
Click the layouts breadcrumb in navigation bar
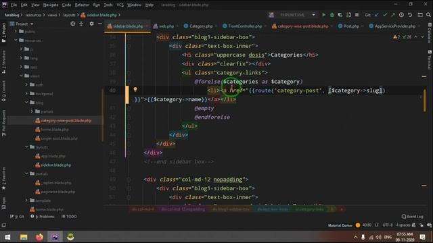[x=69, y=15]
